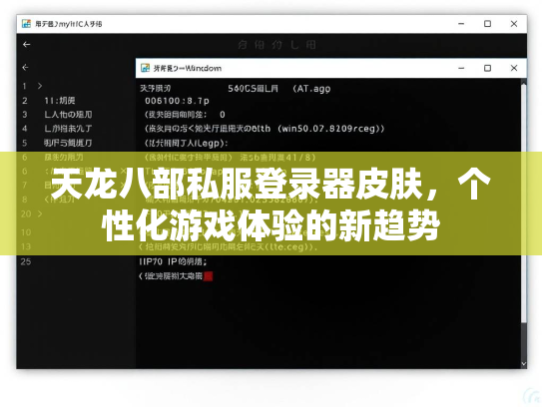This screenshot has width=542, height=407.
Task: Close the outer application window
Action: pos(514,24)
